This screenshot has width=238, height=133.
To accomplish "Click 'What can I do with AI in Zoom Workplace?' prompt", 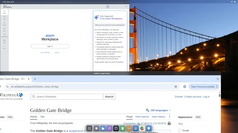I will tap(110, 25).
